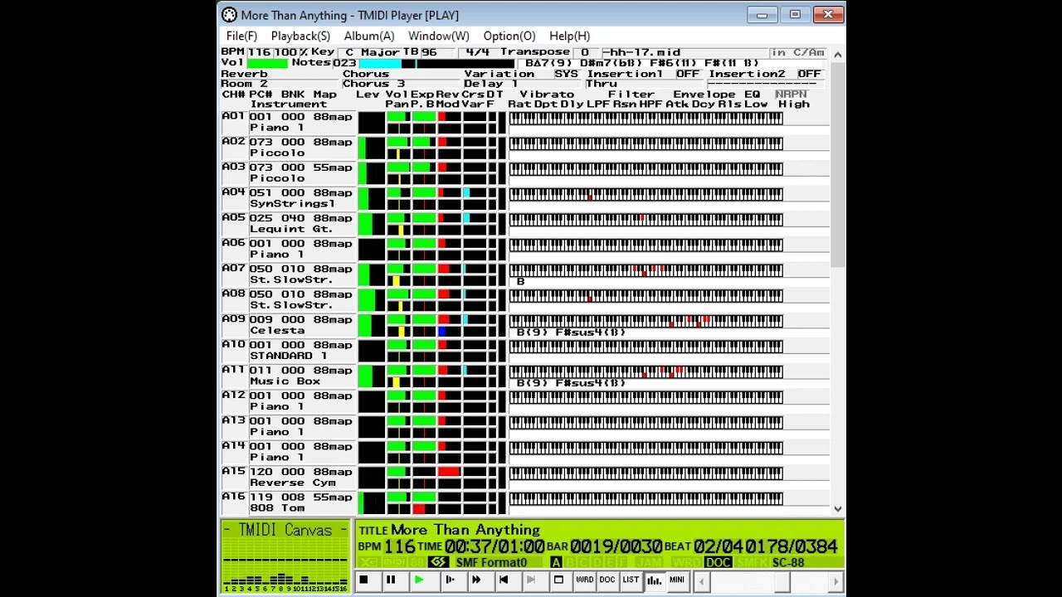Viewport: 1062px width, 597px height.
Task: Click the green Vol level bar
Action: [267, 63]
